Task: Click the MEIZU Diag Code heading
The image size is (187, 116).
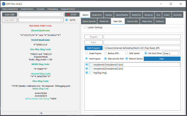Action: click(x=41, y=64)
